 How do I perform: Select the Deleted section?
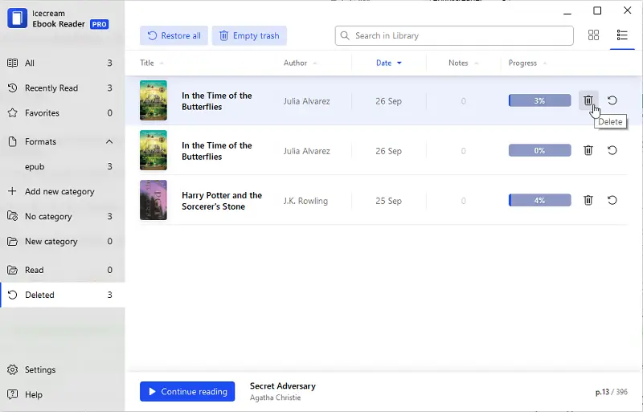(63, 296)
